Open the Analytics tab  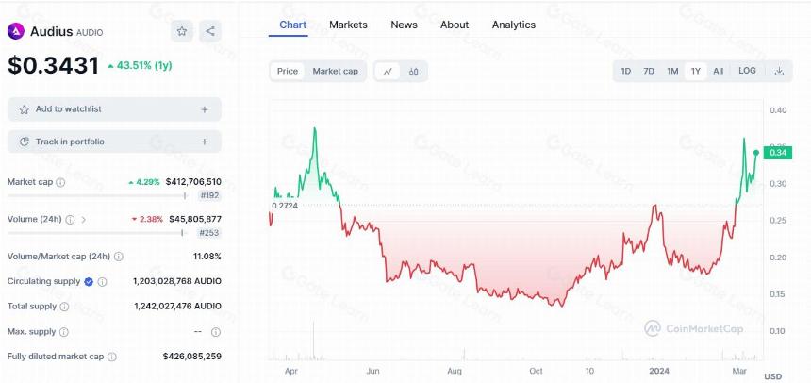point(514,25)
